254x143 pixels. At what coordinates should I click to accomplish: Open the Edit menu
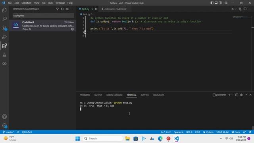click(17, 3)
